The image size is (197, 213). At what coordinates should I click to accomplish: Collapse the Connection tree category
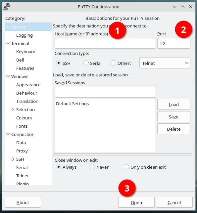(8, 135)
